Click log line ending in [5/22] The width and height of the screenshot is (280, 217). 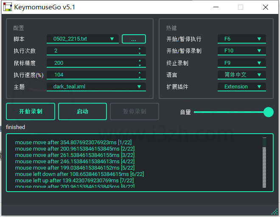pyautogui.click(x=75, y=168)
